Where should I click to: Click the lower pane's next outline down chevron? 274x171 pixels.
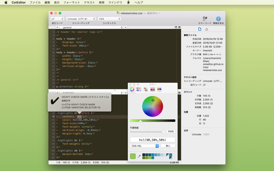point(125,93)
